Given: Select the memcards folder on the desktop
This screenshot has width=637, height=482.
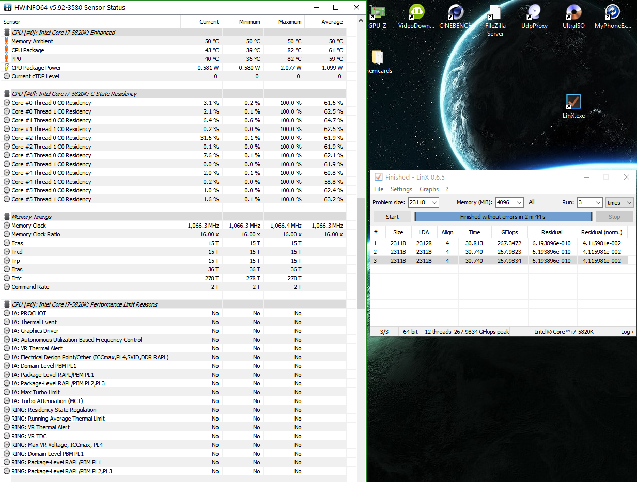Looking at the screenshot, I should click(x=378, y=61).
